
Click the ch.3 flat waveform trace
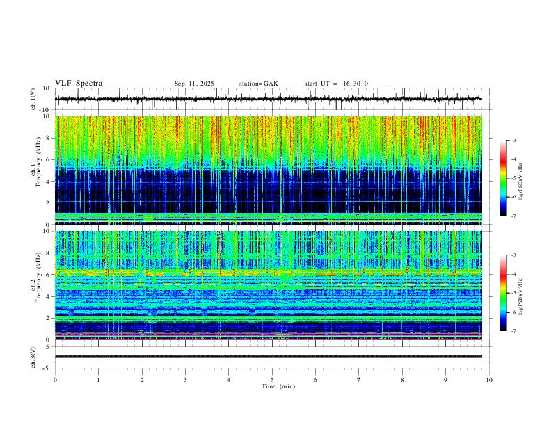click(x=268, y=356)
